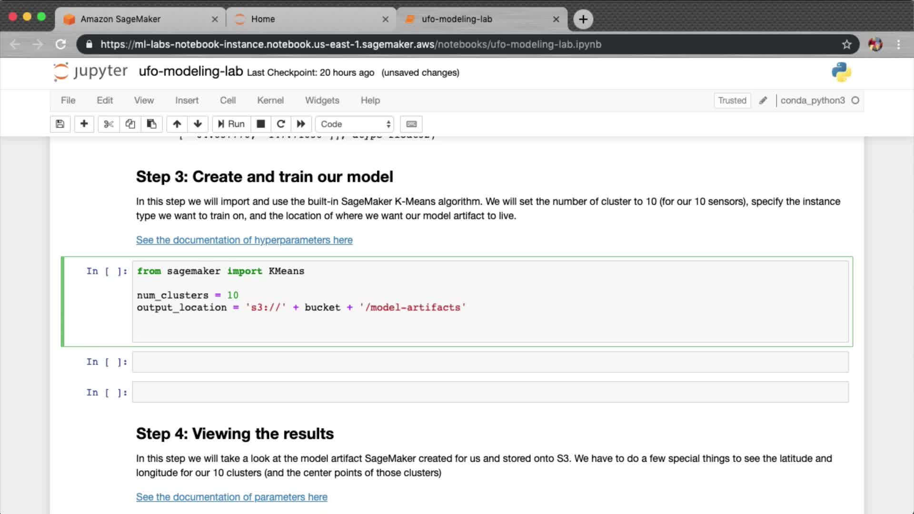Open the Kernel menu
Viewport: 914px width, 514px height.
pos(270,100)
